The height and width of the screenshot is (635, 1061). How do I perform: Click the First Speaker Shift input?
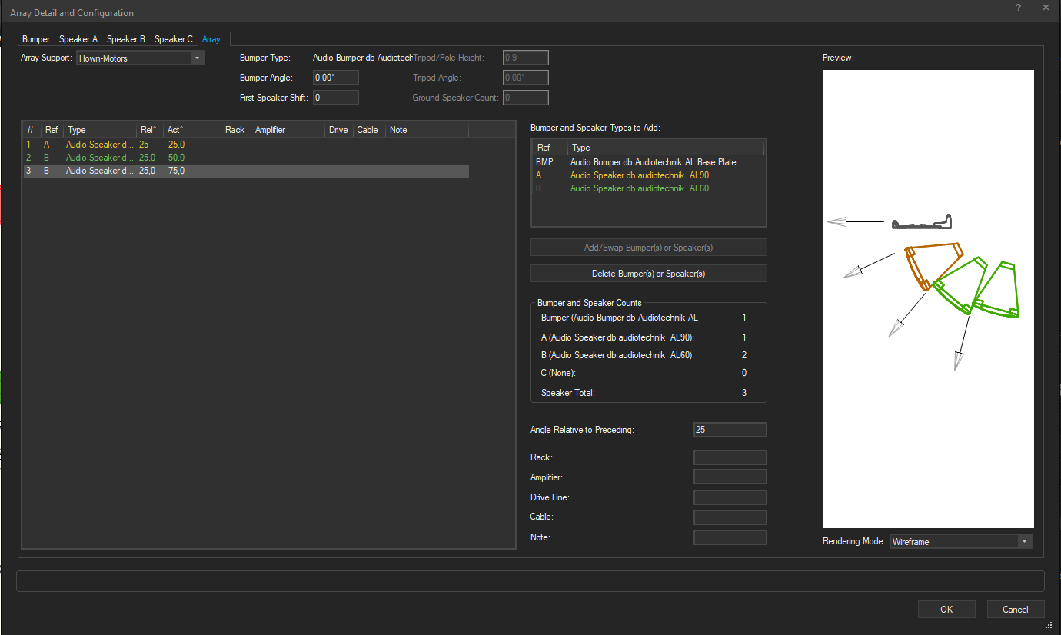click(335, 97)
